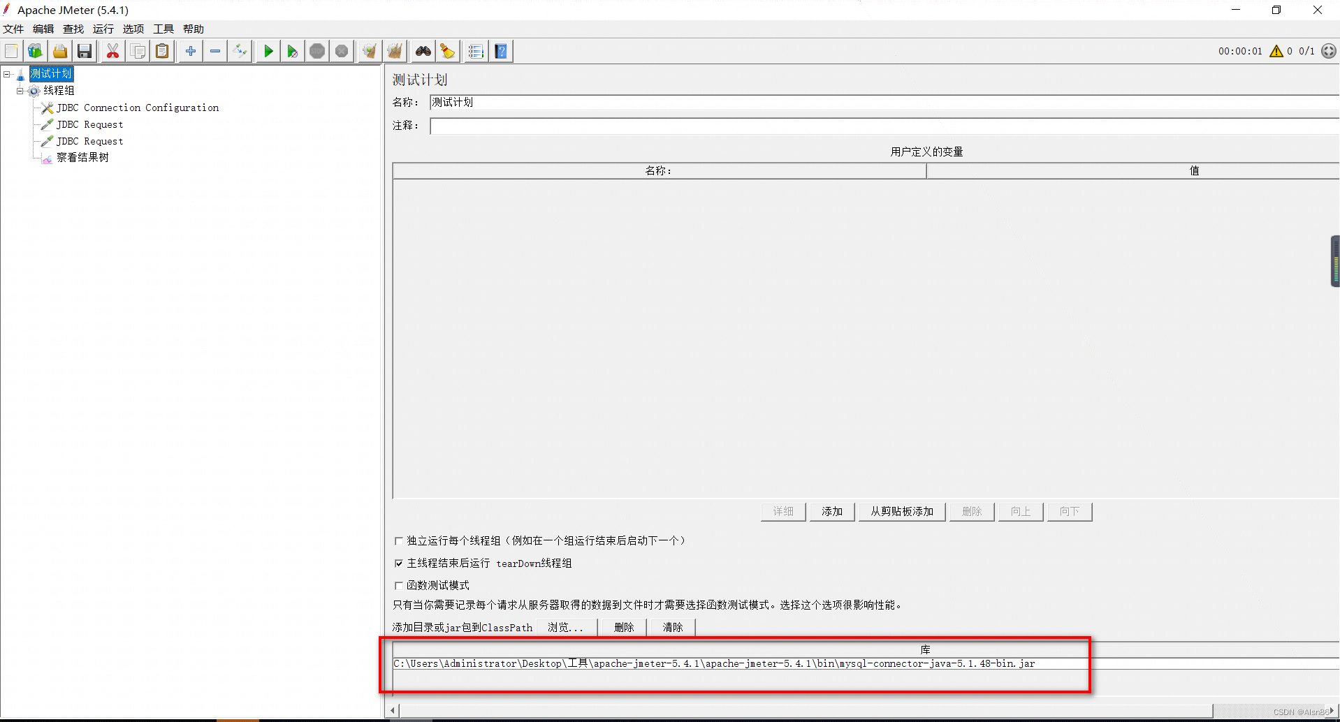This screenshot has width=1340, height=722.
Task: Click 浏览... to add a jar
Action: coord(566,627)
